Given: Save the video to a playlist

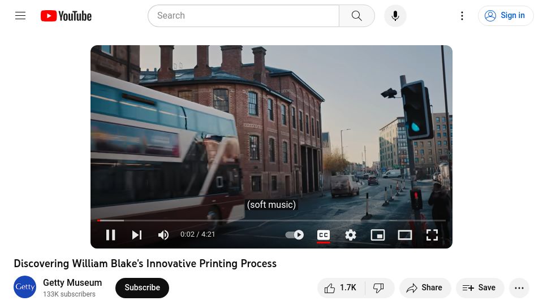Looking at the screenshot, I should [479, 287].
